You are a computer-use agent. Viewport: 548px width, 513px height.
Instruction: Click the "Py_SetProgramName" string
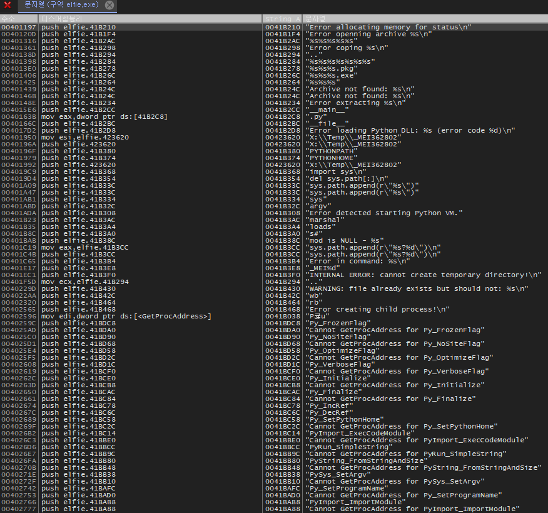347,488
